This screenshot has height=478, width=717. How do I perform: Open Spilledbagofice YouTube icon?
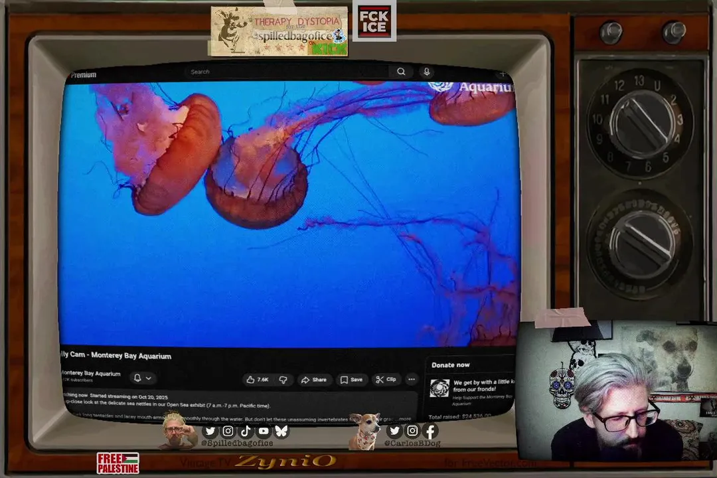pos(264,431)
